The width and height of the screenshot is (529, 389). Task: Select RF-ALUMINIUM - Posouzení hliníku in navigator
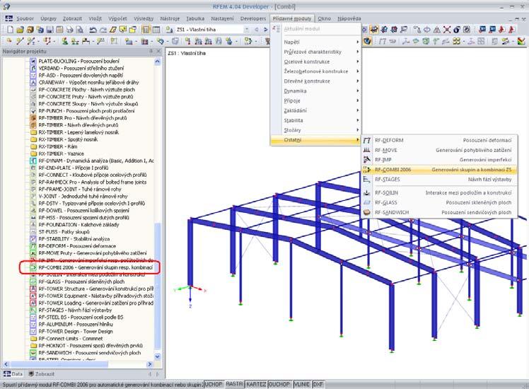pyautogui.click(x=76, y=324)
